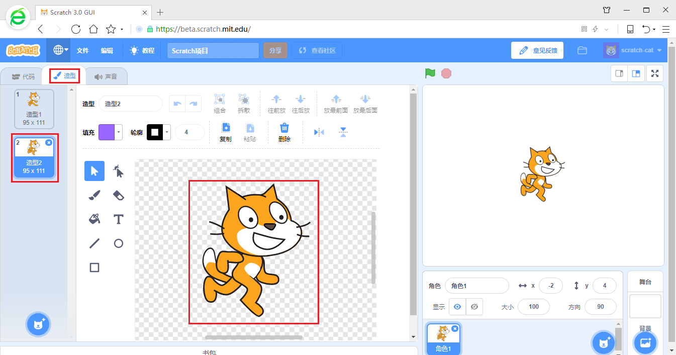Image resolution: width=676 pixels, height=355 pixels.
Task: Click the 查看社区 button
Action: 317,50
